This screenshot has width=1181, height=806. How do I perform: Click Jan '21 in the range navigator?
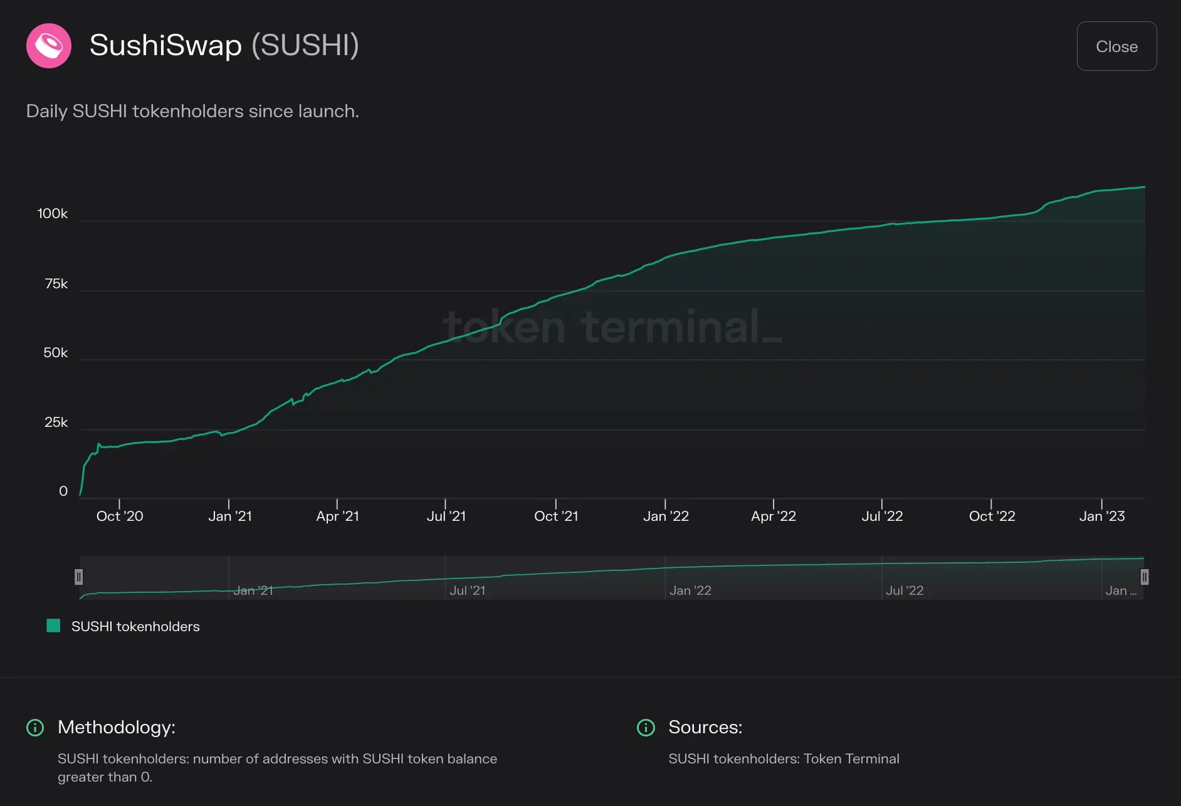click(x=253, y=590)
